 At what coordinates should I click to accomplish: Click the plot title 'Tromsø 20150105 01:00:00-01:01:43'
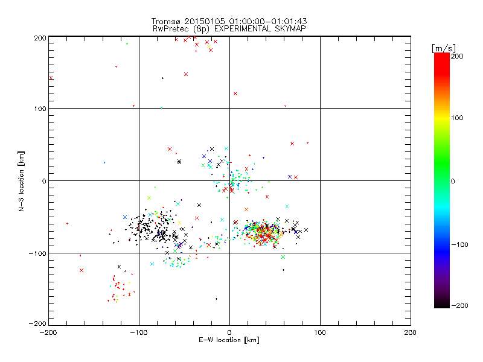(229, 21)
